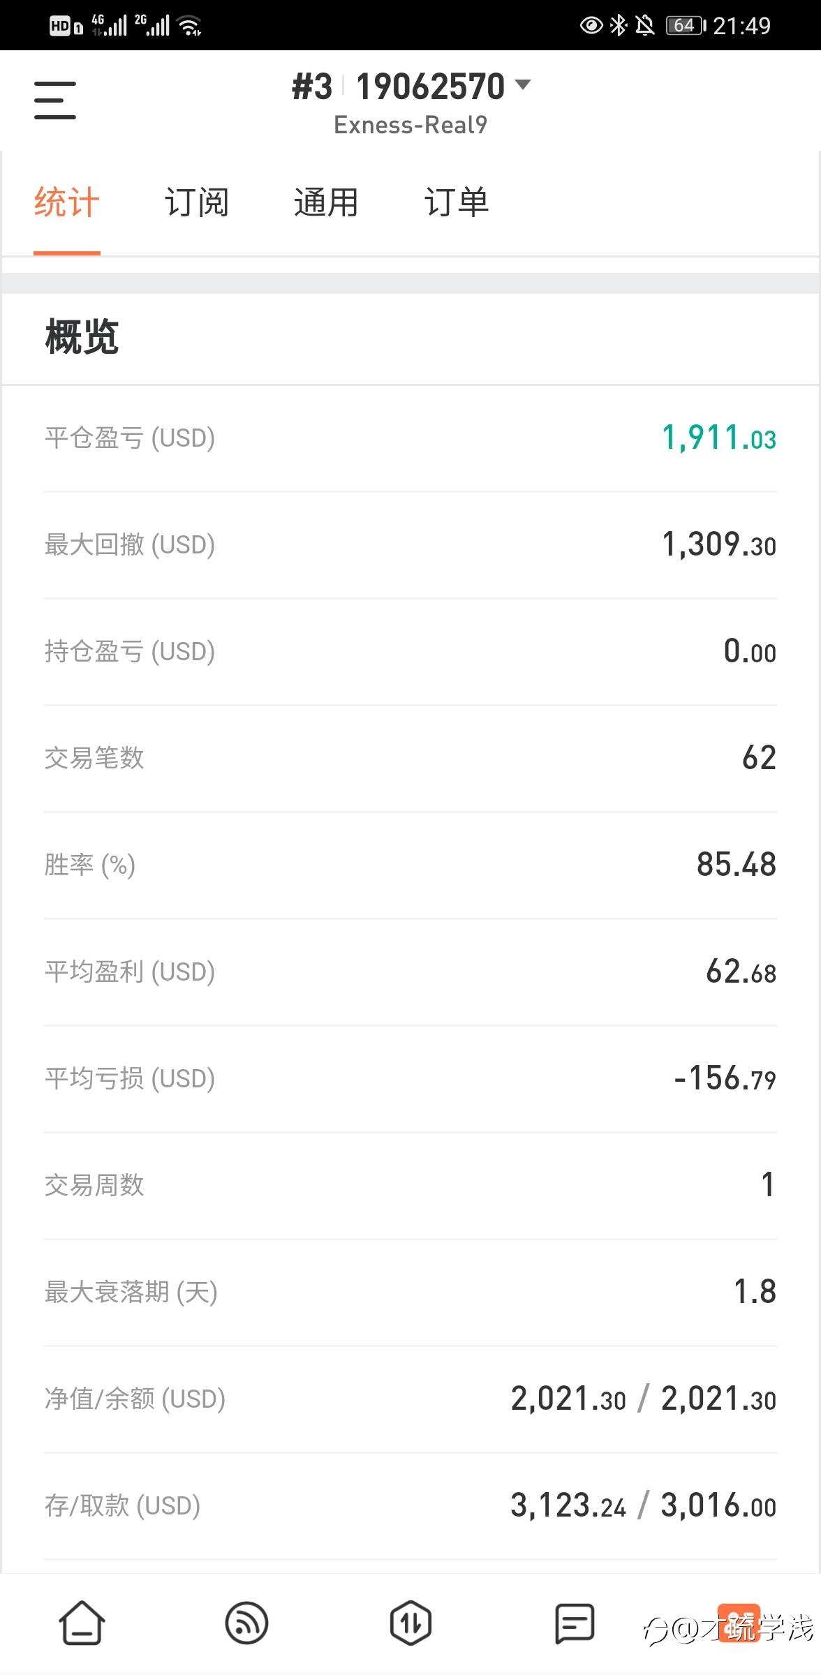Select the 统计 tab
821x1675 pixels.
(x=67, y=202)
